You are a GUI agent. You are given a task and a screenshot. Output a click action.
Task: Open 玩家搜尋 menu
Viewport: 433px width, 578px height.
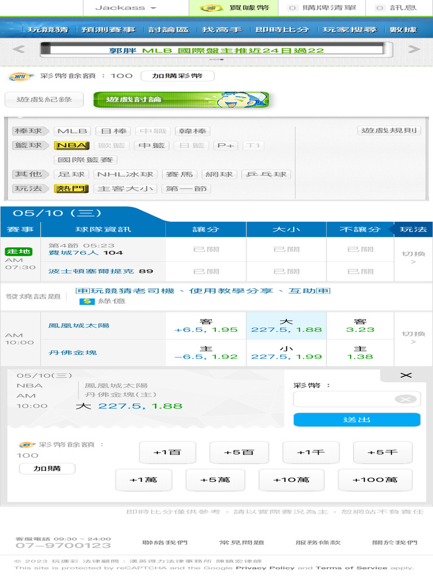350,29
